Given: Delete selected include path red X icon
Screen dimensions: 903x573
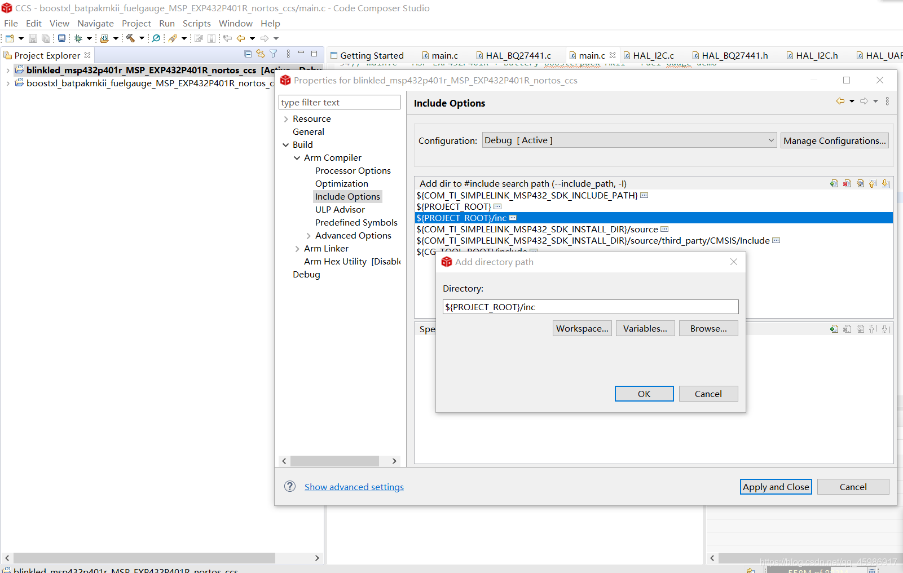Looking at the screenshot, I should tap(847, 183).
